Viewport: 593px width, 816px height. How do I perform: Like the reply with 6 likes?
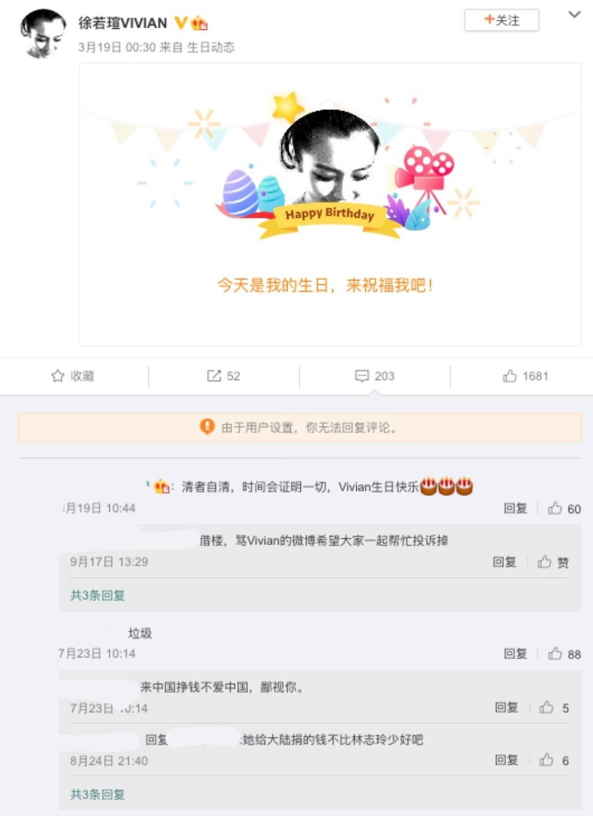(x=554, y=760)
